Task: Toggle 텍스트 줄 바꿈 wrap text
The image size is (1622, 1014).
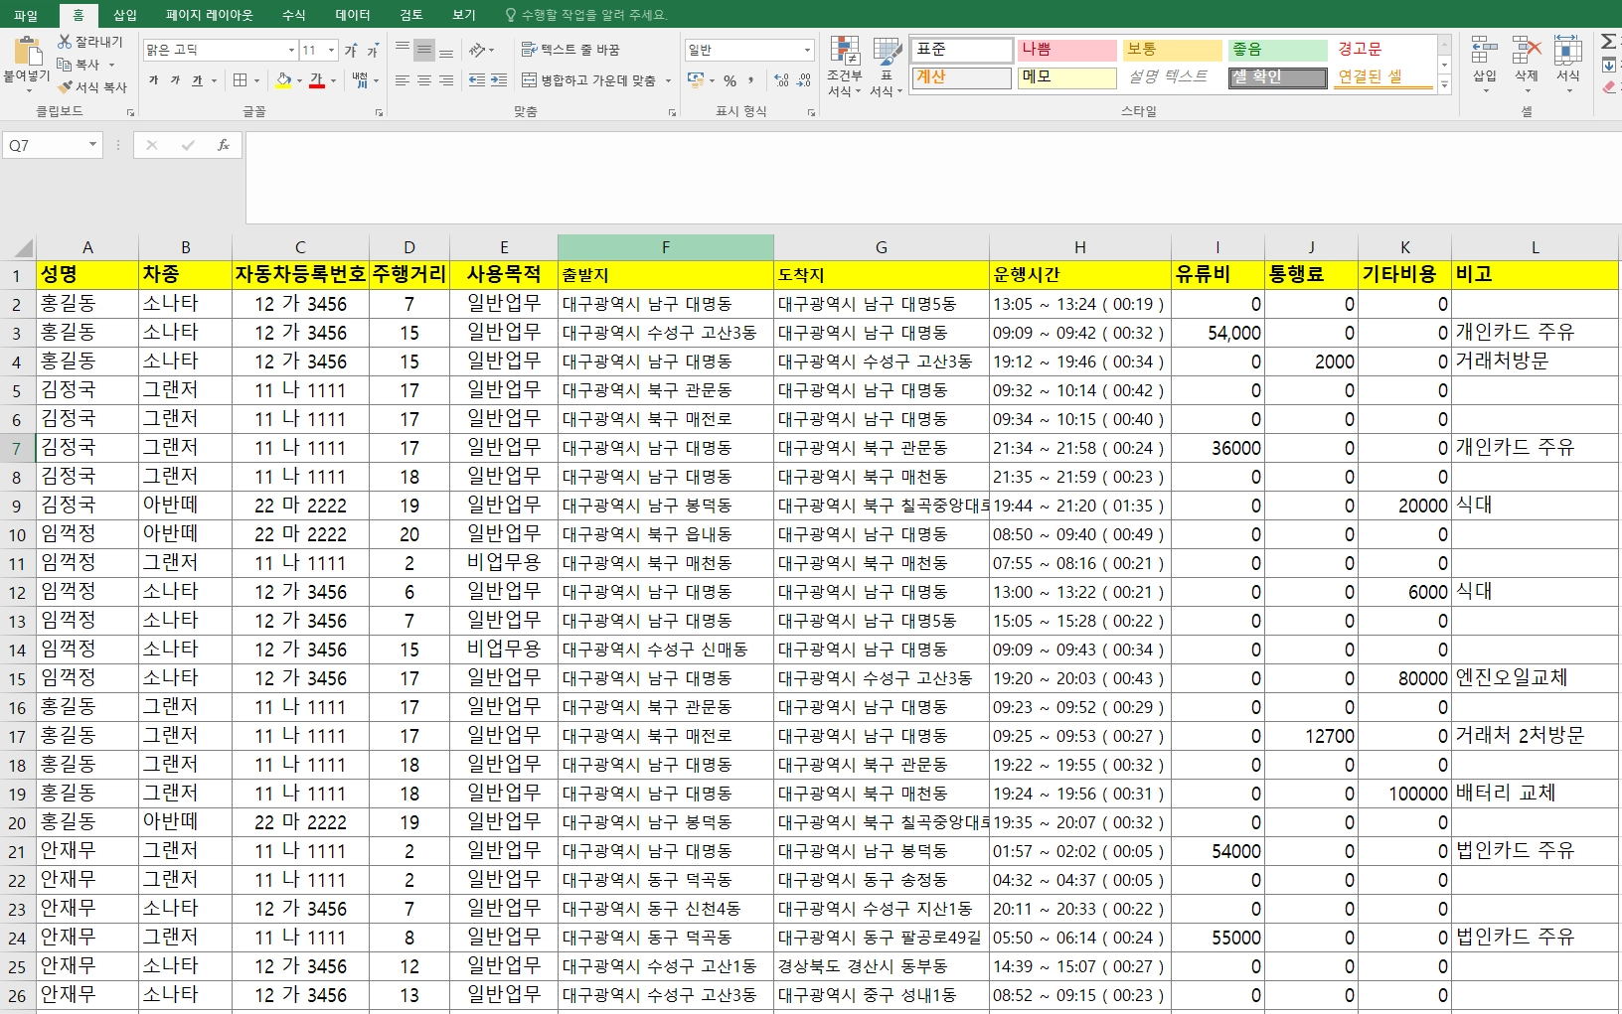Action: pyautogui.click(x=570, y=50)
